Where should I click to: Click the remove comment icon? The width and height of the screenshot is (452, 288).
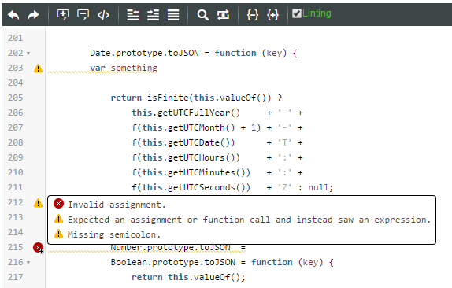click(x=83, y=14)
